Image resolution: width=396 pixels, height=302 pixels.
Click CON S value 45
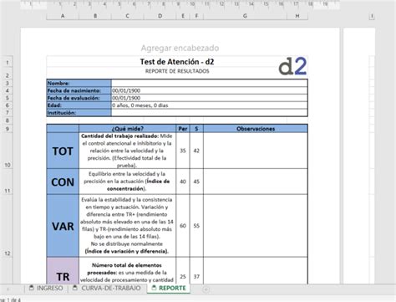[x=196, y=182]
